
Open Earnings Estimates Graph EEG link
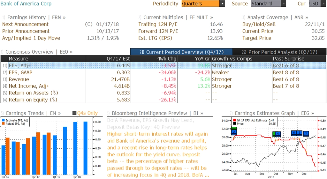point(274,113)
